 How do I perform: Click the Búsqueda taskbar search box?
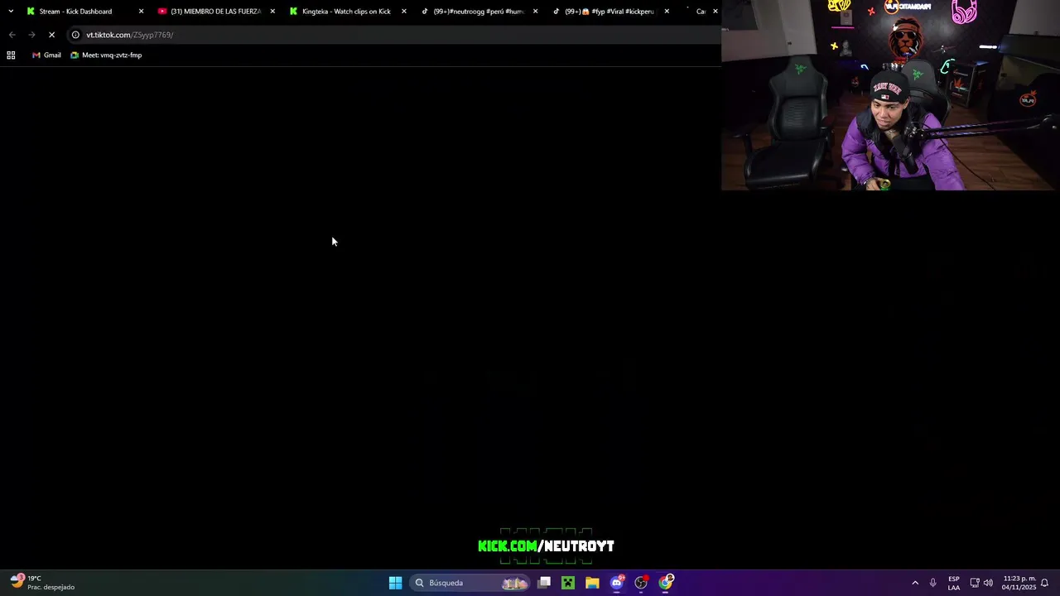(x=470, y=583)
